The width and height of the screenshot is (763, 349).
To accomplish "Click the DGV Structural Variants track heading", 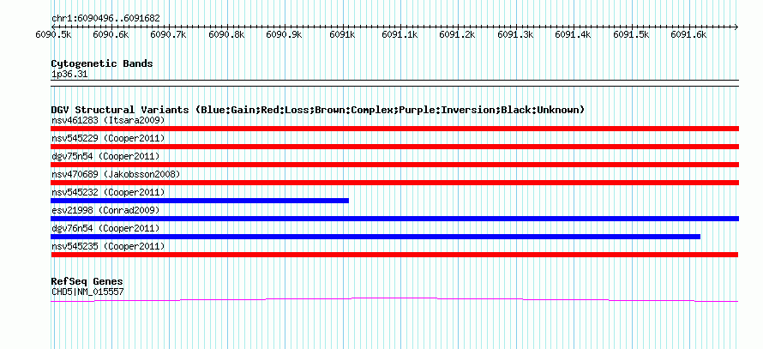I will [318, 110].
